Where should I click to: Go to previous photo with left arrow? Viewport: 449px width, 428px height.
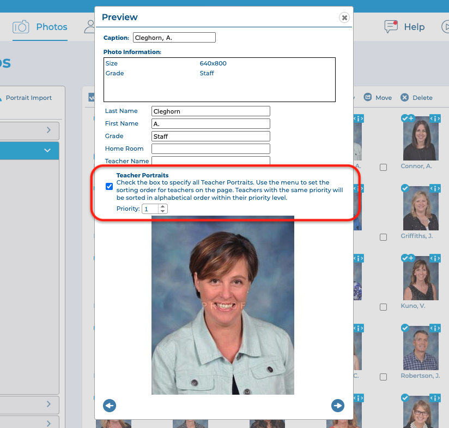pos(110,406)
